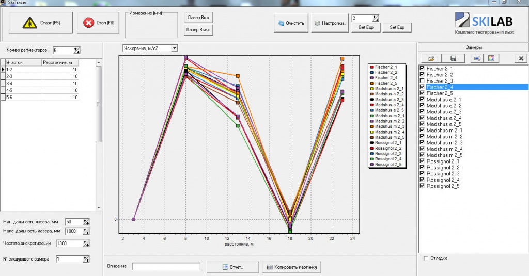
Task: Click the rename measurement icon in Замеры toolbar
Action: tap(477, 58)
